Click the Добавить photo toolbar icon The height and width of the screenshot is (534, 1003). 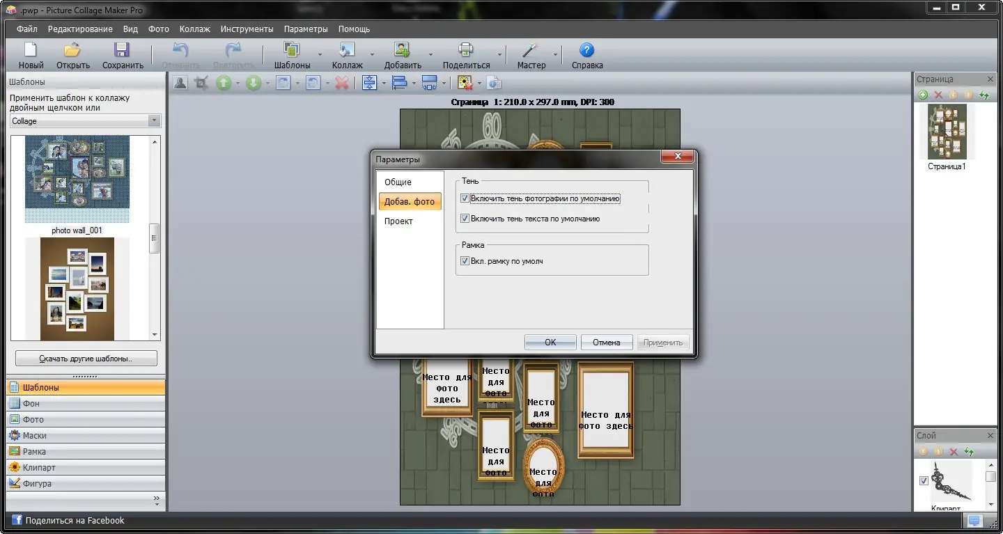coord(402,50)
